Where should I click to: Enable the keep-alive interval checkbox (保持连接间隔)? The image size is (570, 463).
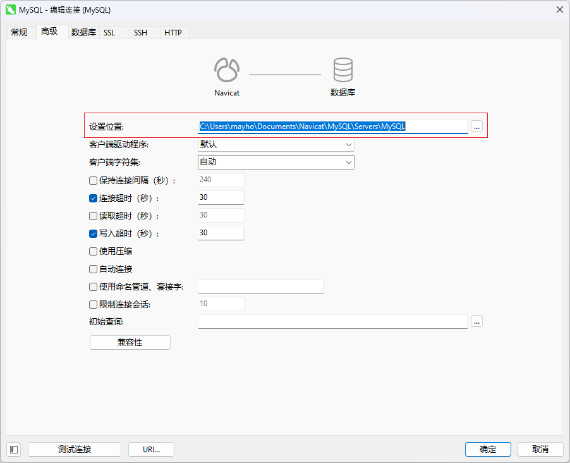click(93, 180)
